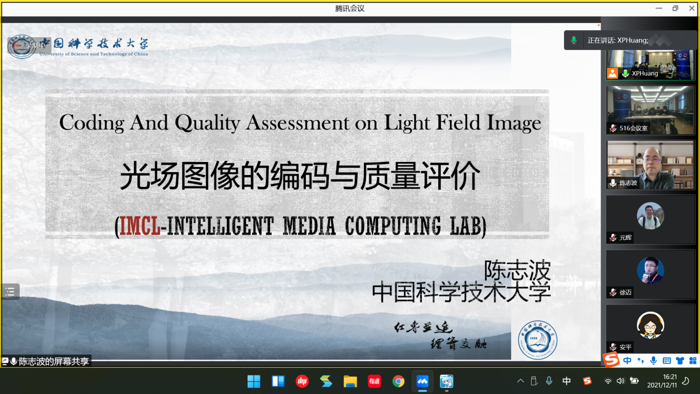Open Sogou toolbox grid icon

[692, 361]
